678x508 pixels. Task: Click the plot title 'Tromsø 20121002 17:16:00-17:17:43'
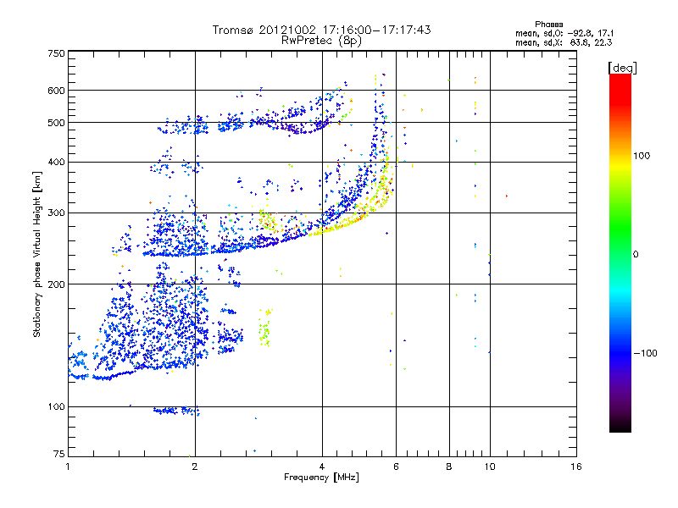[321, 30]
